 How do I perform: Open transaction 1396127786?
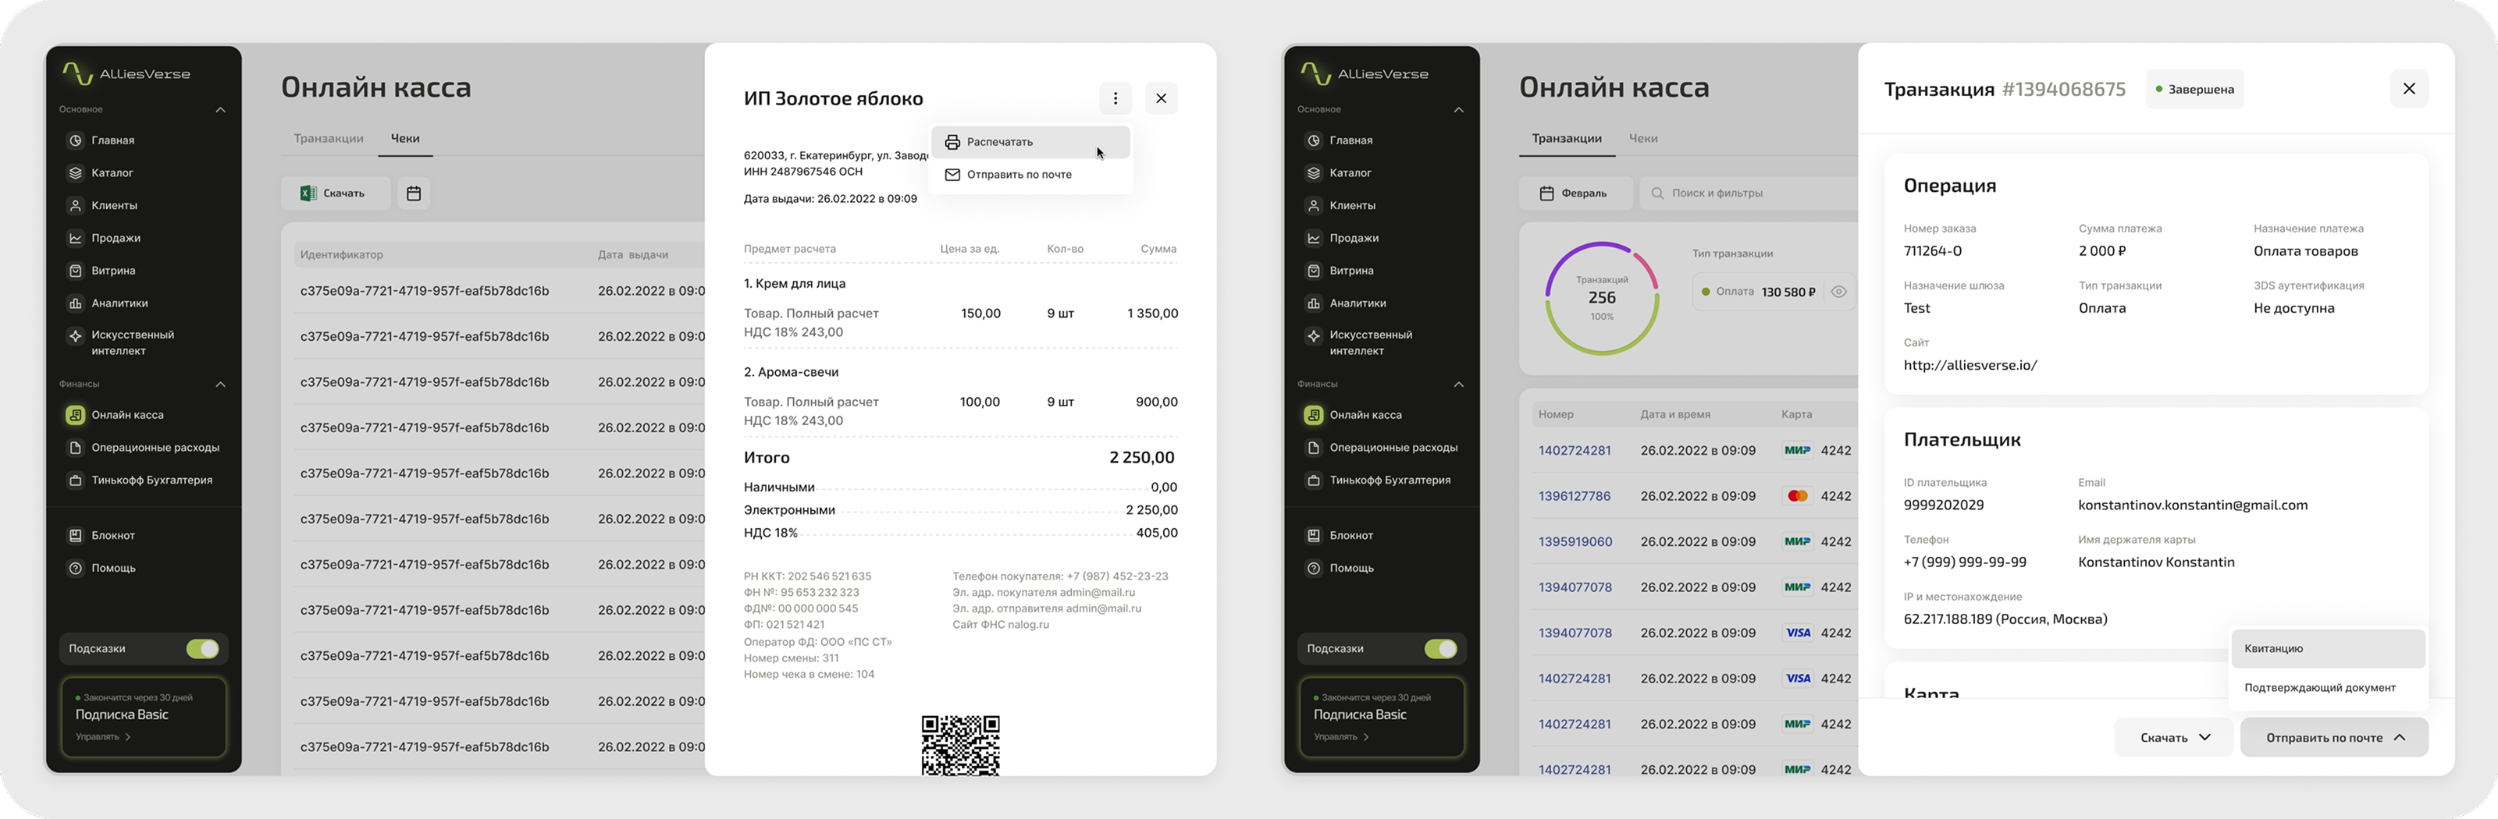(1574, 496)
